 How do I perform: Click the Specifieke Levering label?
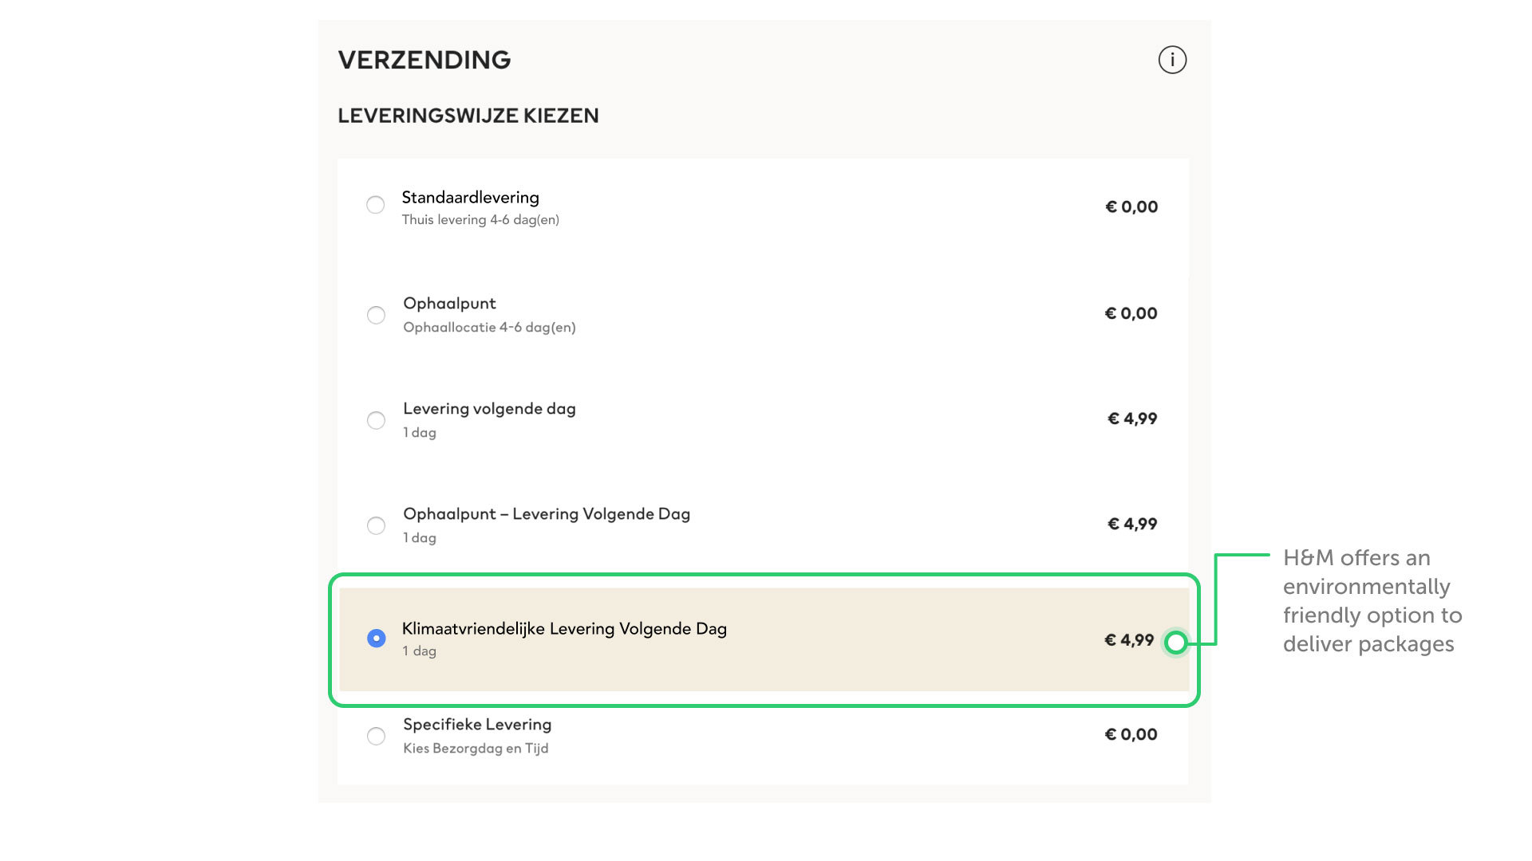point(477,725)
